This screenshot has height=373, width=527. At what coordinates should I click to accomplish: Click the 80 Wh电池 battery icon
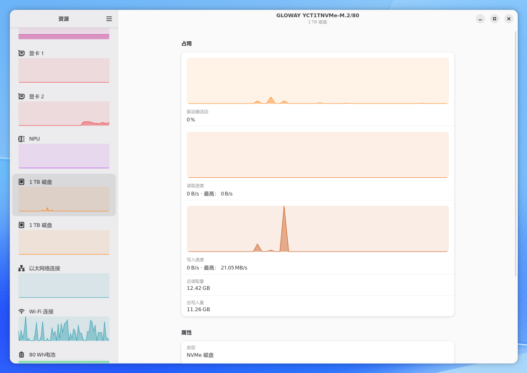(x=22, y=354)
